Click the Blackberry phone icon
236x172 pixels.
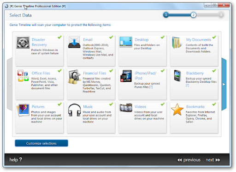click(177, 75)
